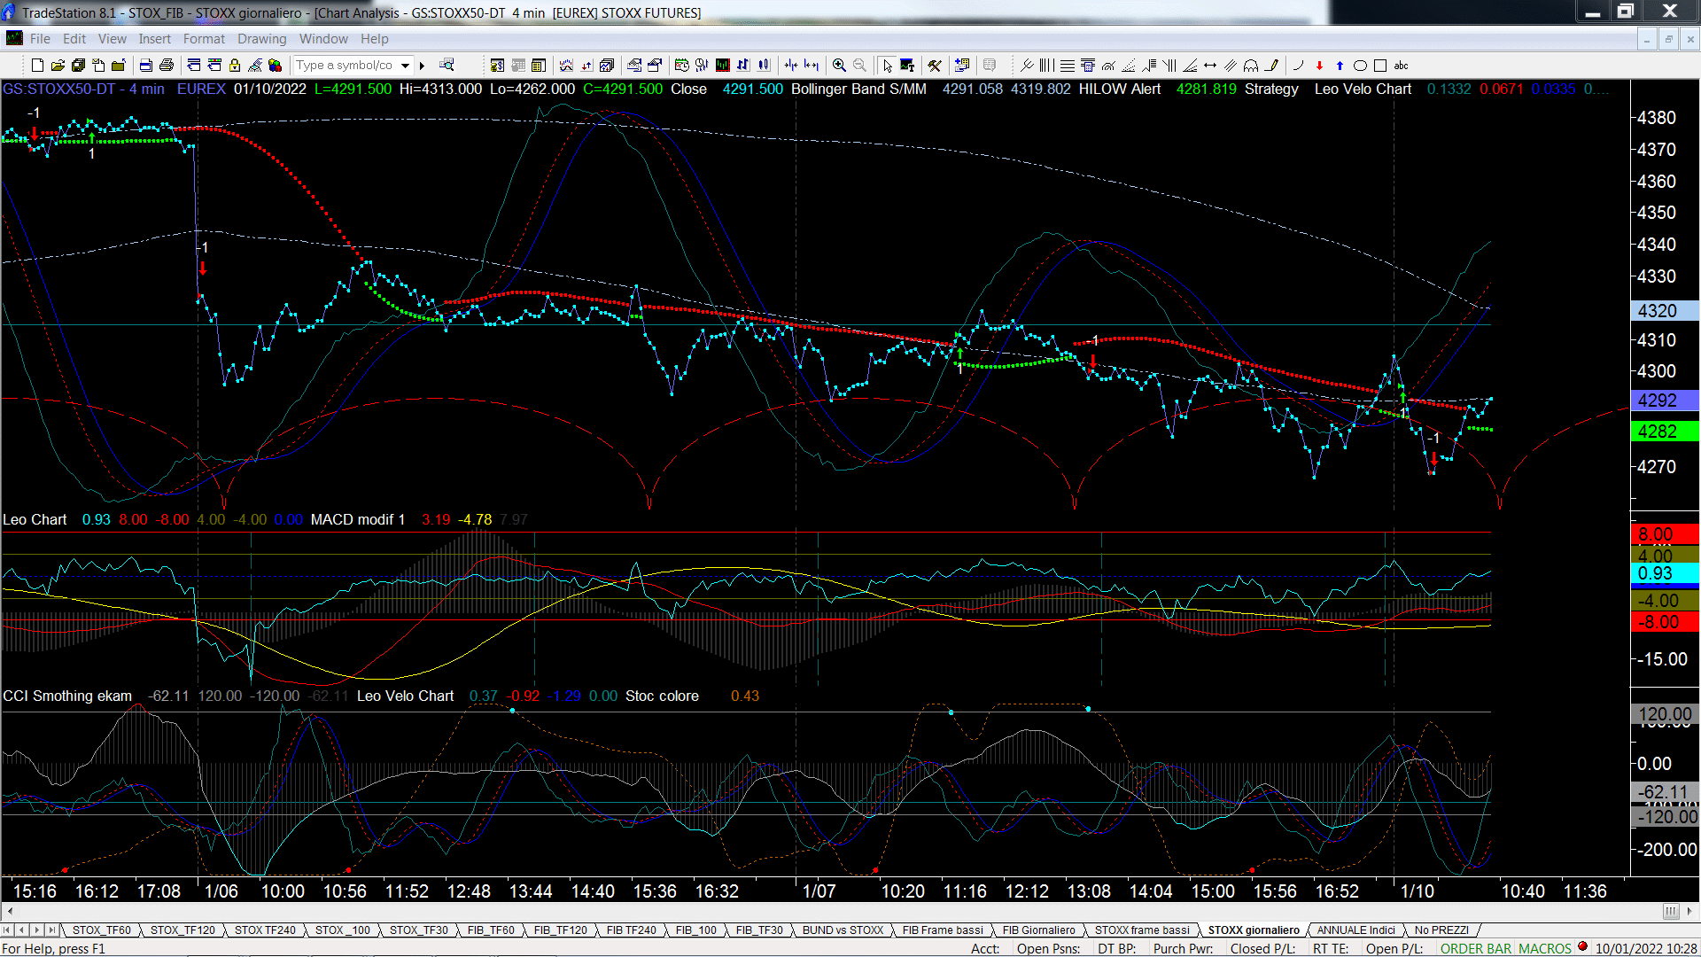Select the chart text tool next to pointer

click(x=907, y=66)
